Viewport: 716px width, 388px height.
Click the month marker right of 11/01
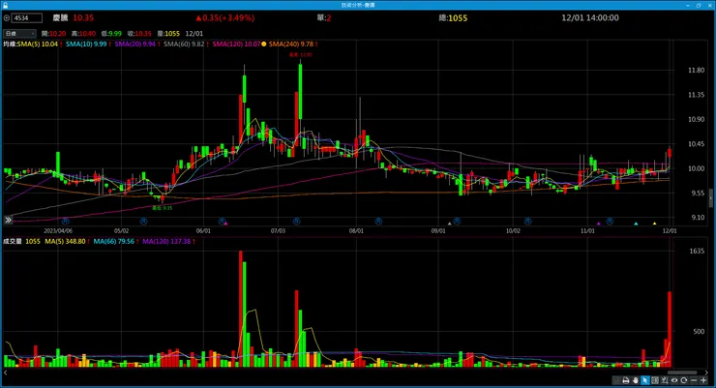(610, 222)
